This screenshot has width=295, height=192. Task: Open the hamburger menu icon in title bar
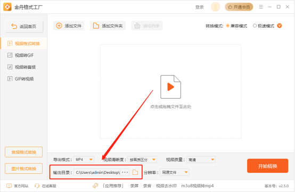click(261, 7)
